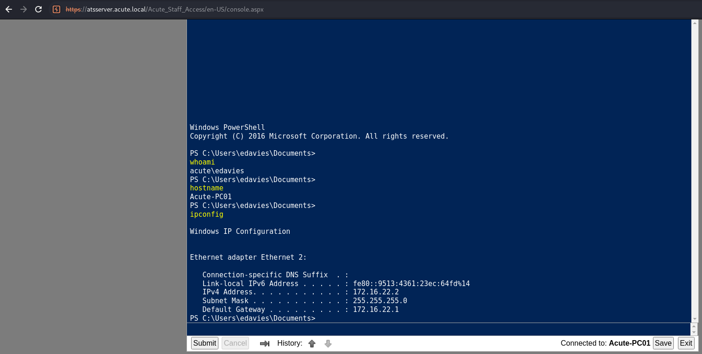Click the 'Windows PowerShell' header line

click(x=227, y=128)
